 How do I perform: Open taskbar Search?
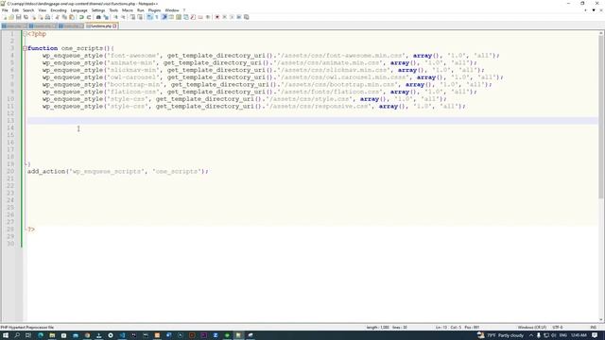17,335
